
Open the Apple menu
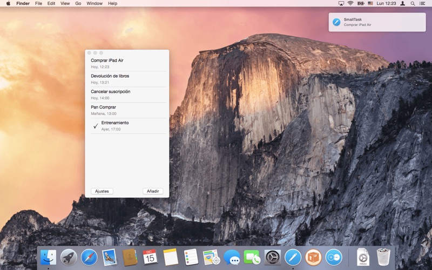pyautogui.click(x=8, y=3)
